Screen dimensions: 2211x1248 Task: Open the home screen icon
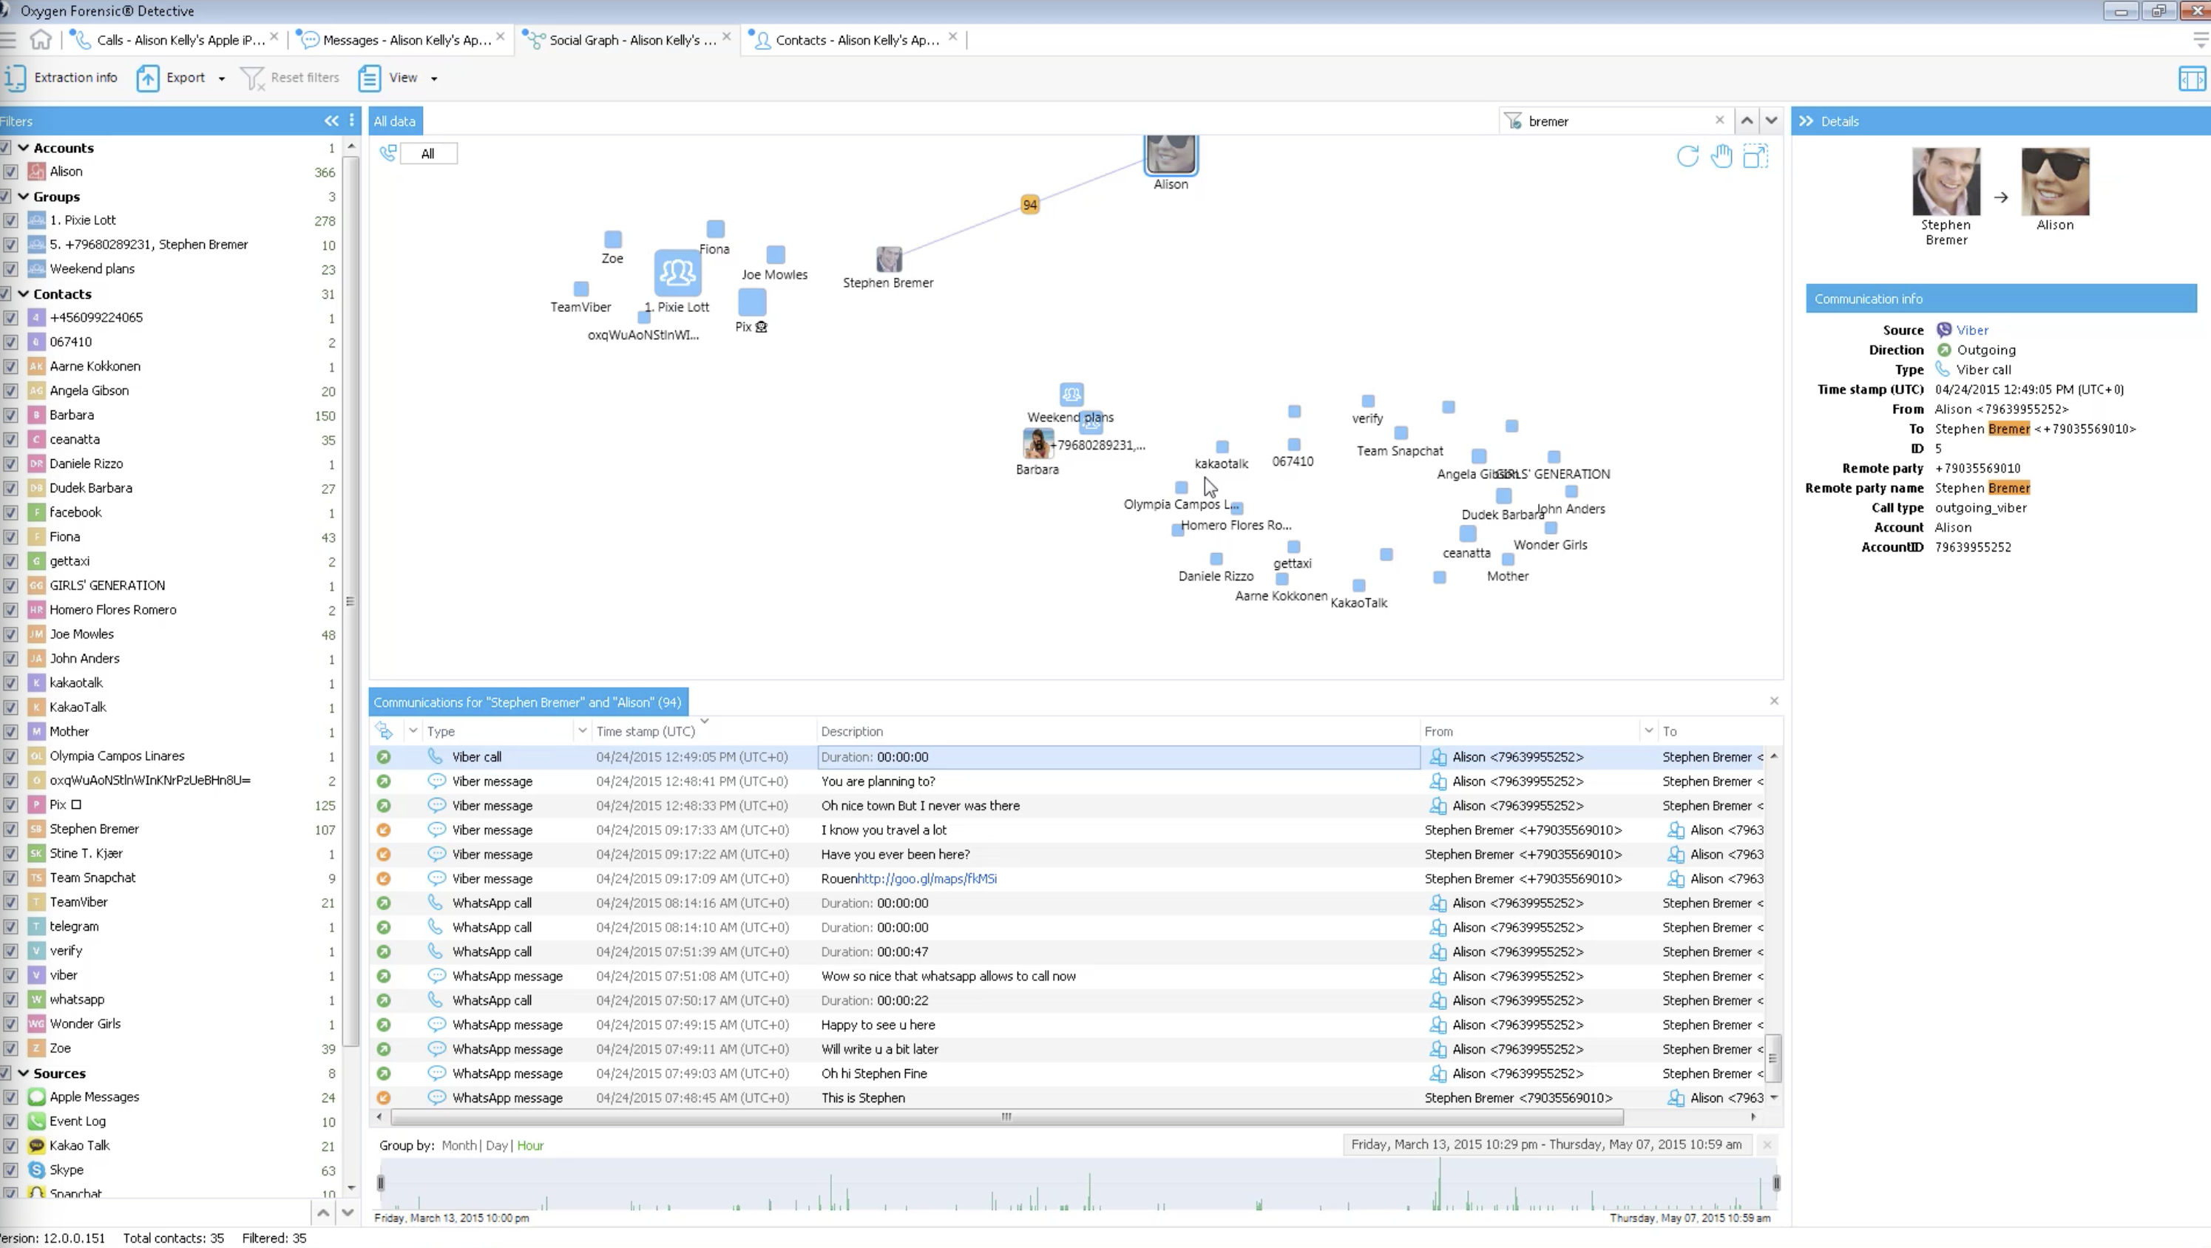click(x=41, y=39)
